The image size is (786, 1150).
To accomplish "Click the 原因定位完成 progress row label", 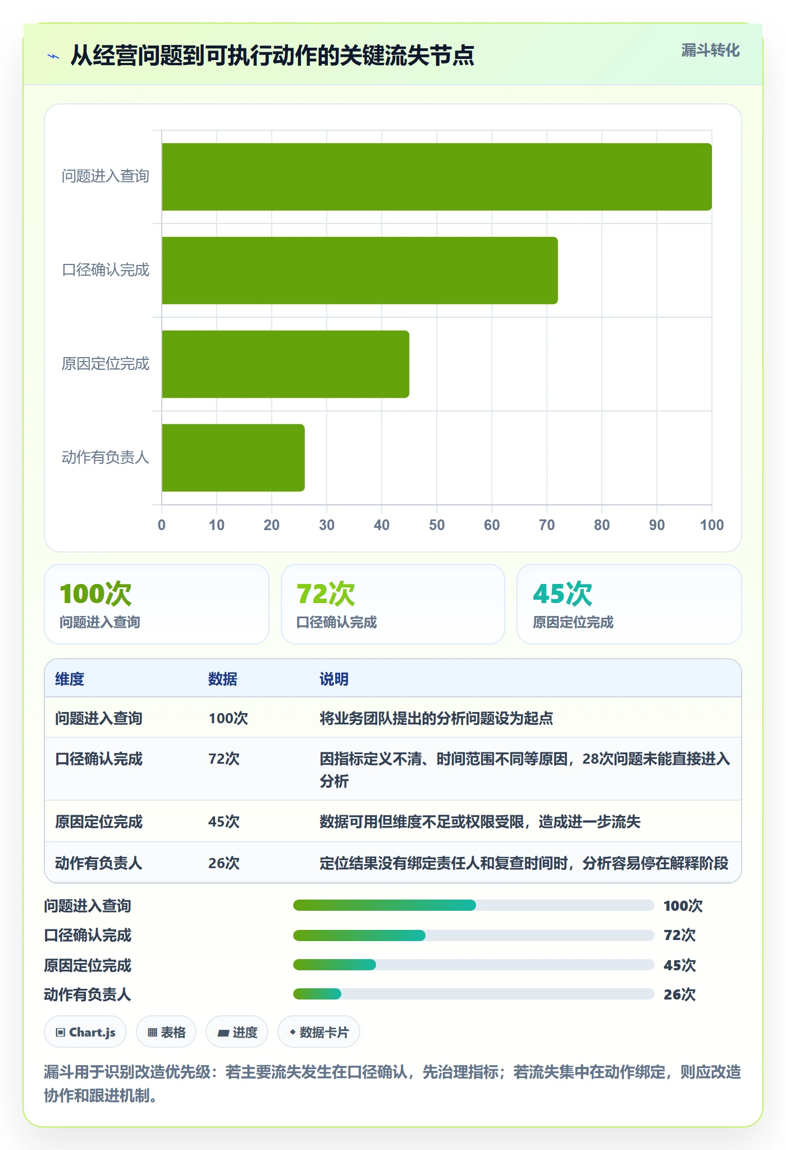I will tap(88, 965).
